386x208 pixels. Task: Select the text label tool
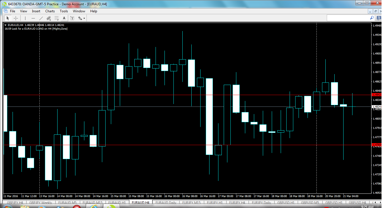tap(72, 18)
